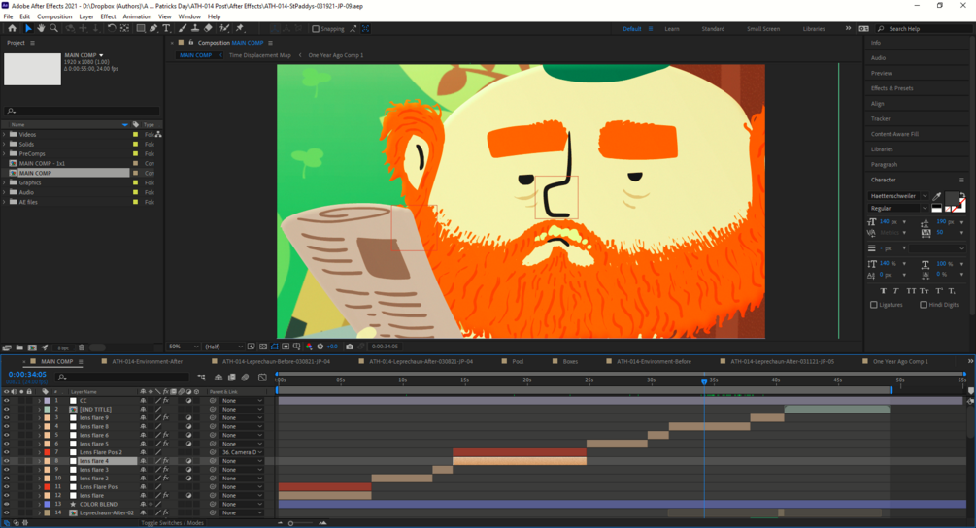The image size is (976, 528).
Task: Open the 50% magnification dropdown
Action: pyautogui.click(x=184, y=346)
